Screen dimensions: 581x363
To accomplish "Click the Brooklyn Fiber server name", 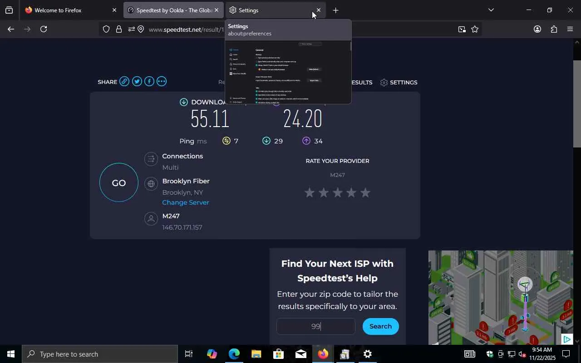I will pos(186,181).
